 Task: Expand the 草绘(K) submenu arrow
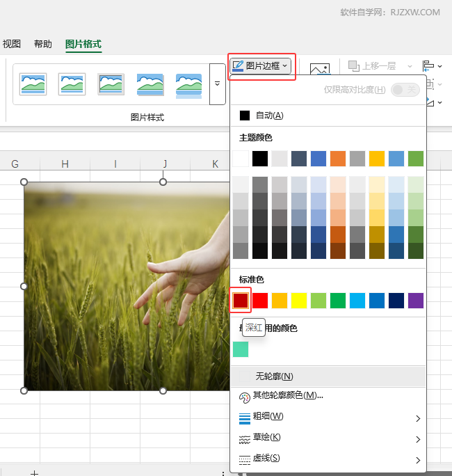[x=418, y=439]
